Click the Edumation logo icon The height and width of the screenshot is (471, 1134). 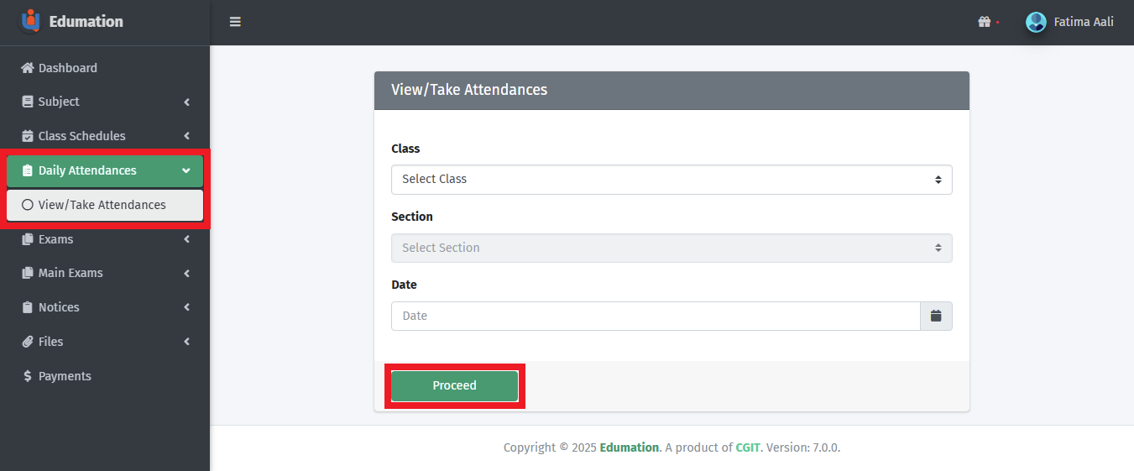coord(30,21)
